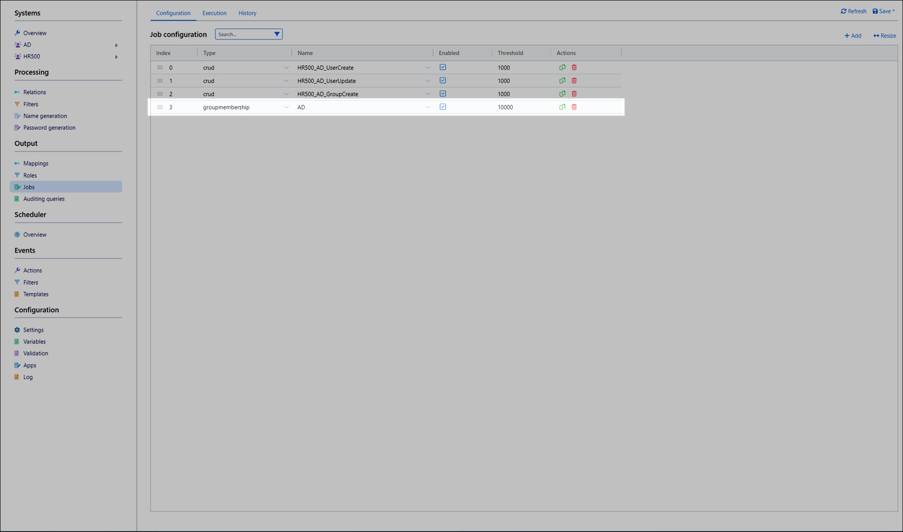The image size is (903, 532).
Task: Grab drag handle of row index 2
Action: 160,94
